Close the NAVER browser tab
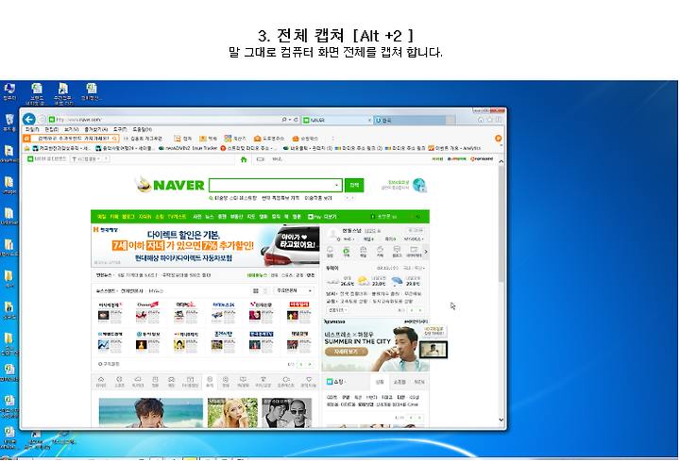Image resolution: width=680 pixels, height=461 pixels. [369, 120]
